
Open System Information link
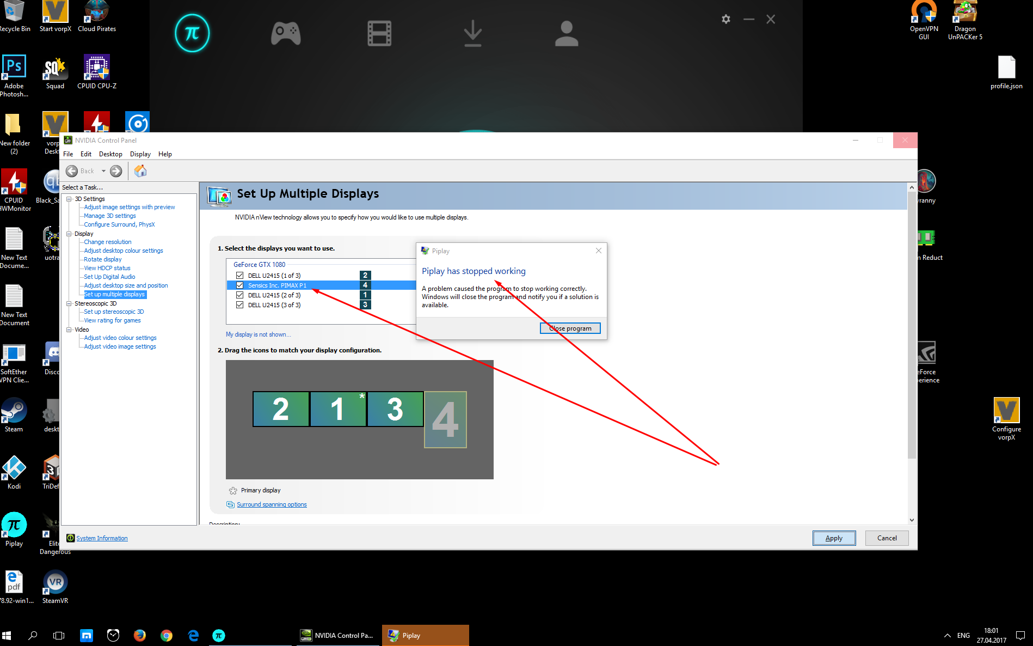pyautogui.click(x=102, y=538)
